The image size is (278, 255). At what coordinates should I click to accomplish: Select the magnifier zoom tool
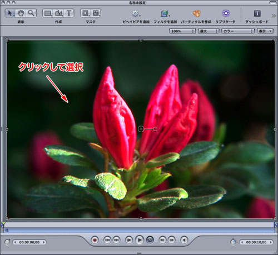31,13
